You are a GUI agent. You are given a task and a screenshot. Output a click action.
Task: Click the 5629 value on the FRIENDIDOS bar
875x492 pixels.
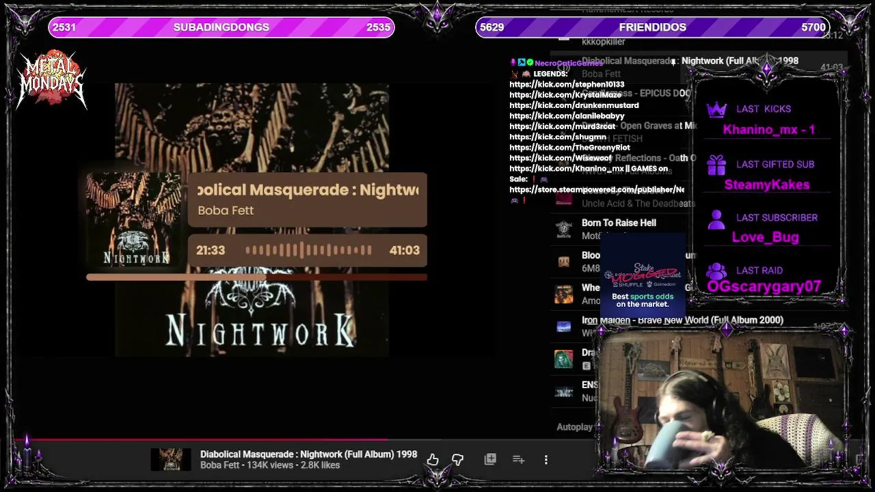(x=492, y=27)
